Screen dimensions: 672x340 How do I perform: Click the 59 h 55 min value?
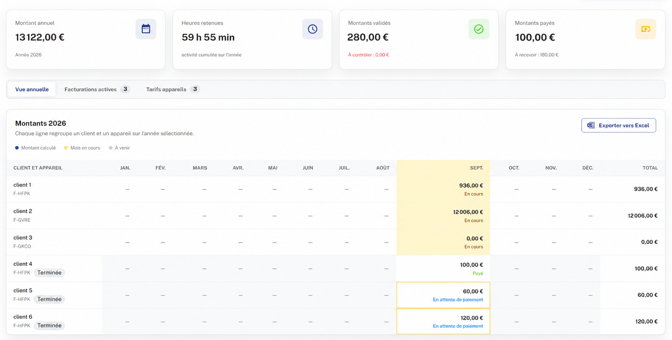pos(208,37)
